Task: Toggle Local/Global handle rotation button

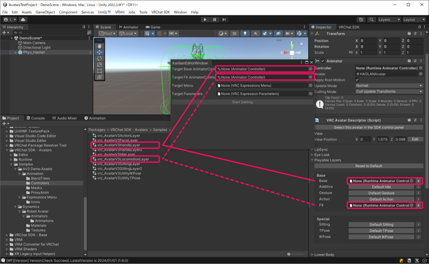Action: pos(129,34)
